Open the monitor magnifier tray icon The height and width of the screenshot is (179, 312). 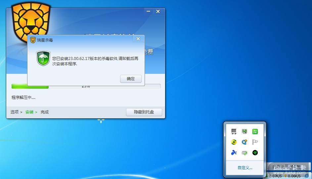245,132
